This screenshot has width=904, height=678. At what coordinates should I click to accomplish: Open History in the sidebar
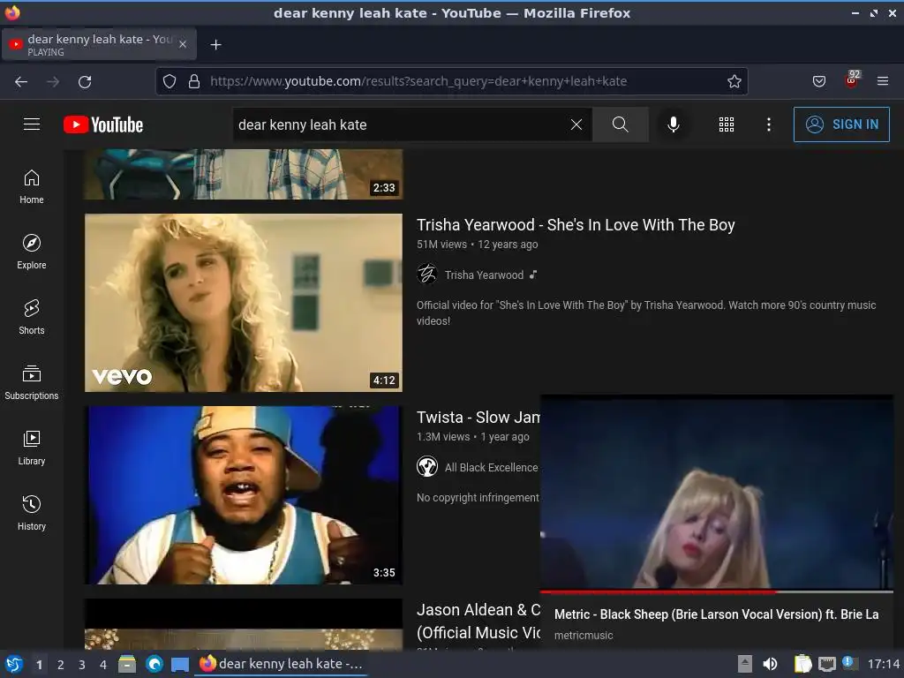coord(32,513)
